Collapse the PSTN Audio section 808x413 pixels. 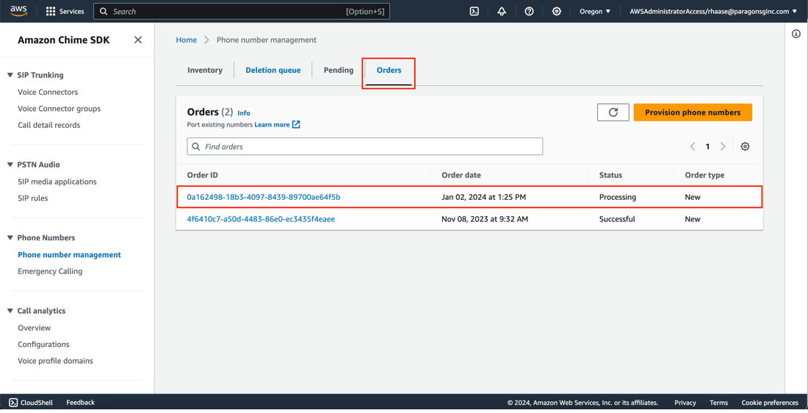[10, 165]
